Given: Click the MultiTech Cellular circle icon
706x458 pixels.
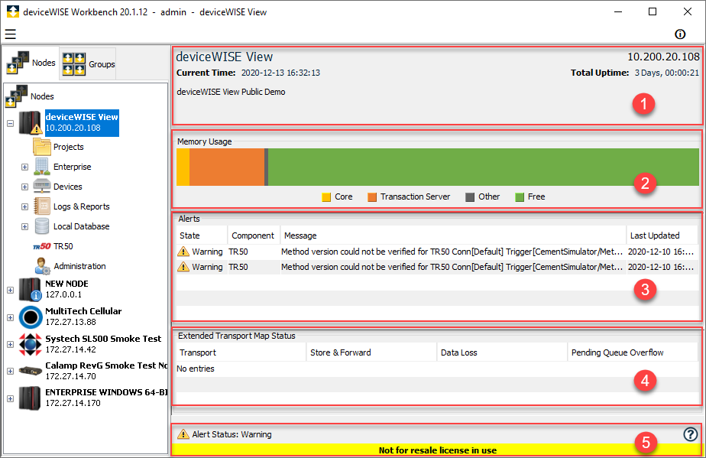Looking at the screenshot, I should [31, 317].
